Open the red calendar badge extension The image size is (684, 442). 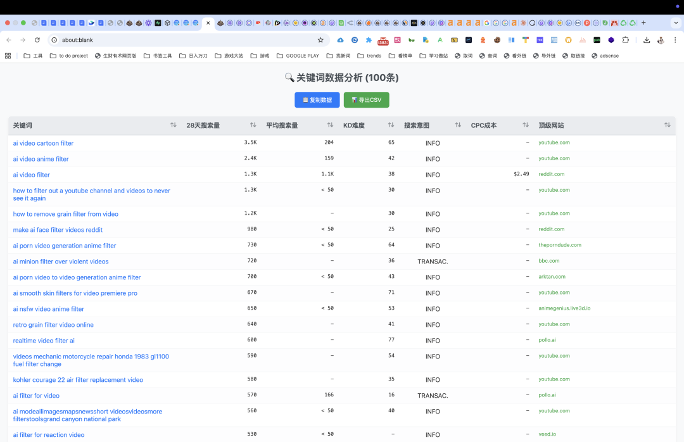pyautogui.click(x=383, y=41)
